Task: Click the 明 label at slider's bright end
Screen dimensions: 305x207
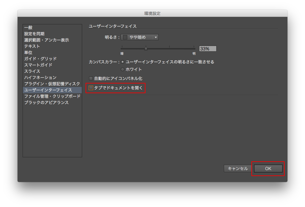Action: pyautogui.click(x=194, y=53)
